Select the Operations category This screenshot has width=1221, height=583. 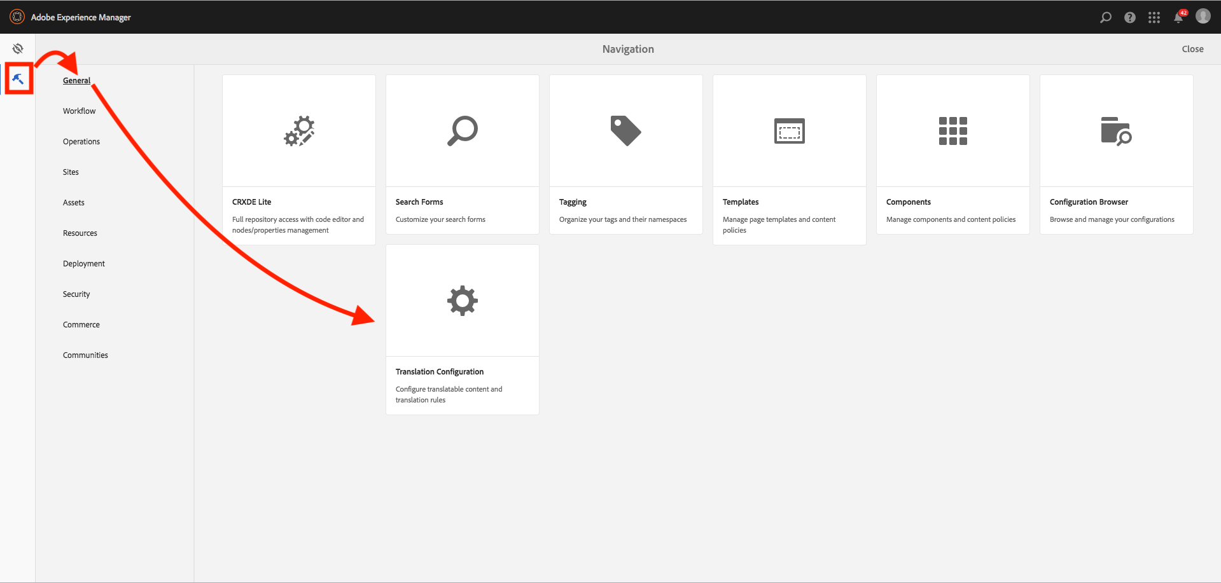coord(81,142)
